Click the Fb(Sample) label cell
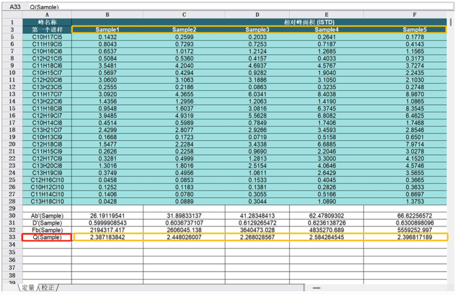Viewport: 457px width, 296px height. click(x=47, y=230)
